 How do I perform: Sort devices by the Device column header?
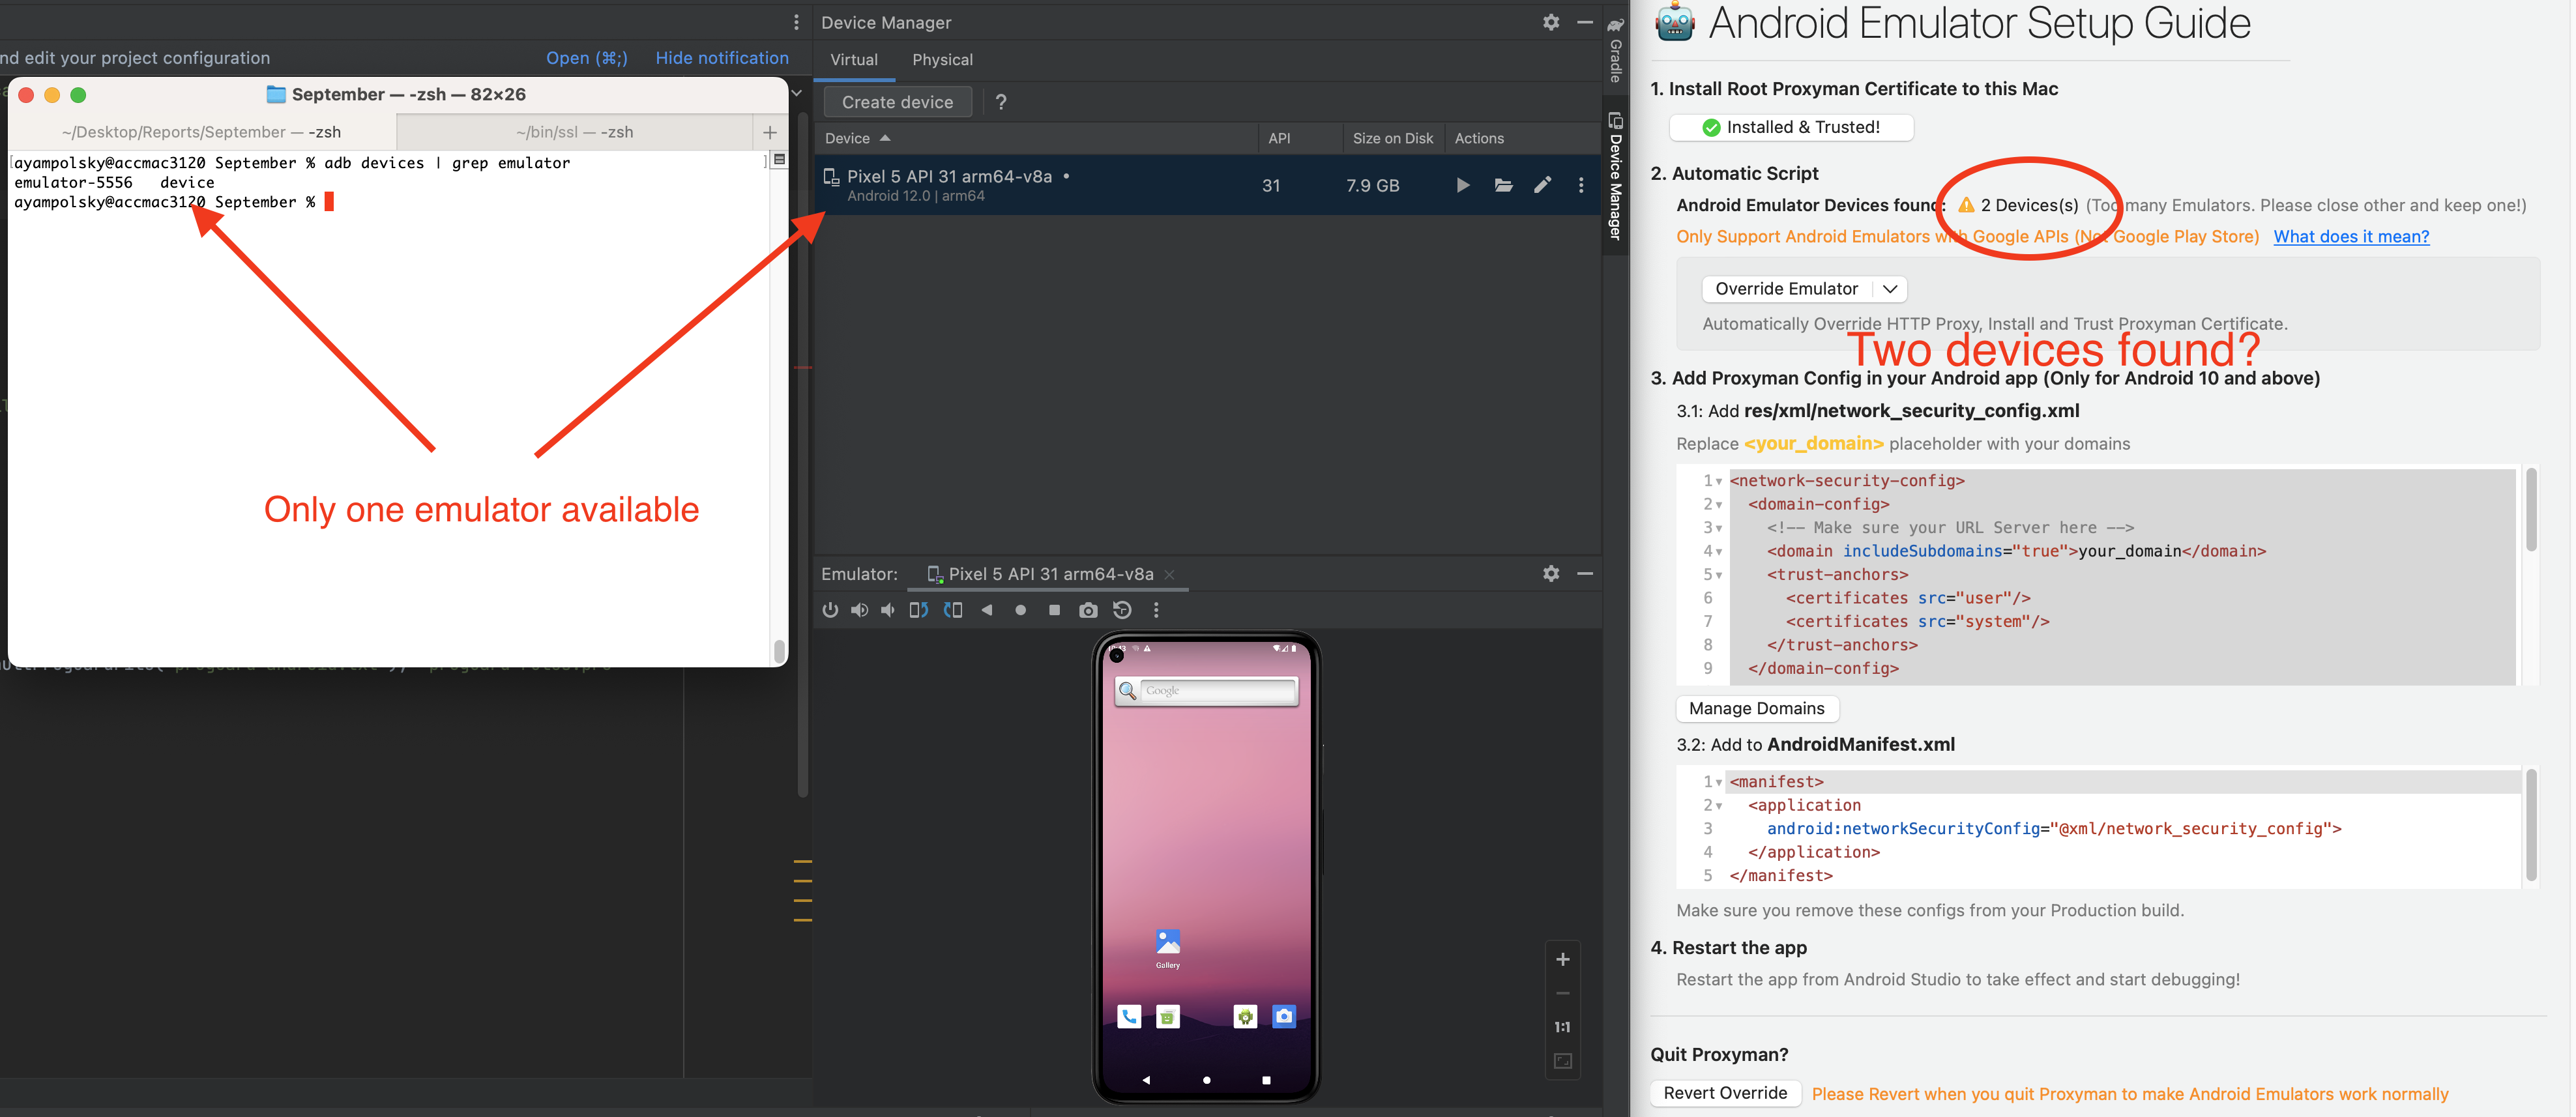point(848,138)
